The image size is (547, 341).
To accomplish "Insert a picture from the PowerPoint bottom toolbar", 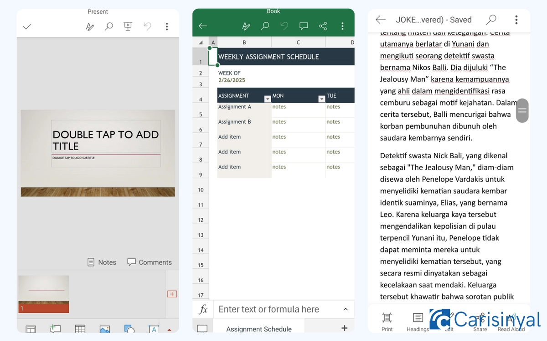I will [105, 329].
